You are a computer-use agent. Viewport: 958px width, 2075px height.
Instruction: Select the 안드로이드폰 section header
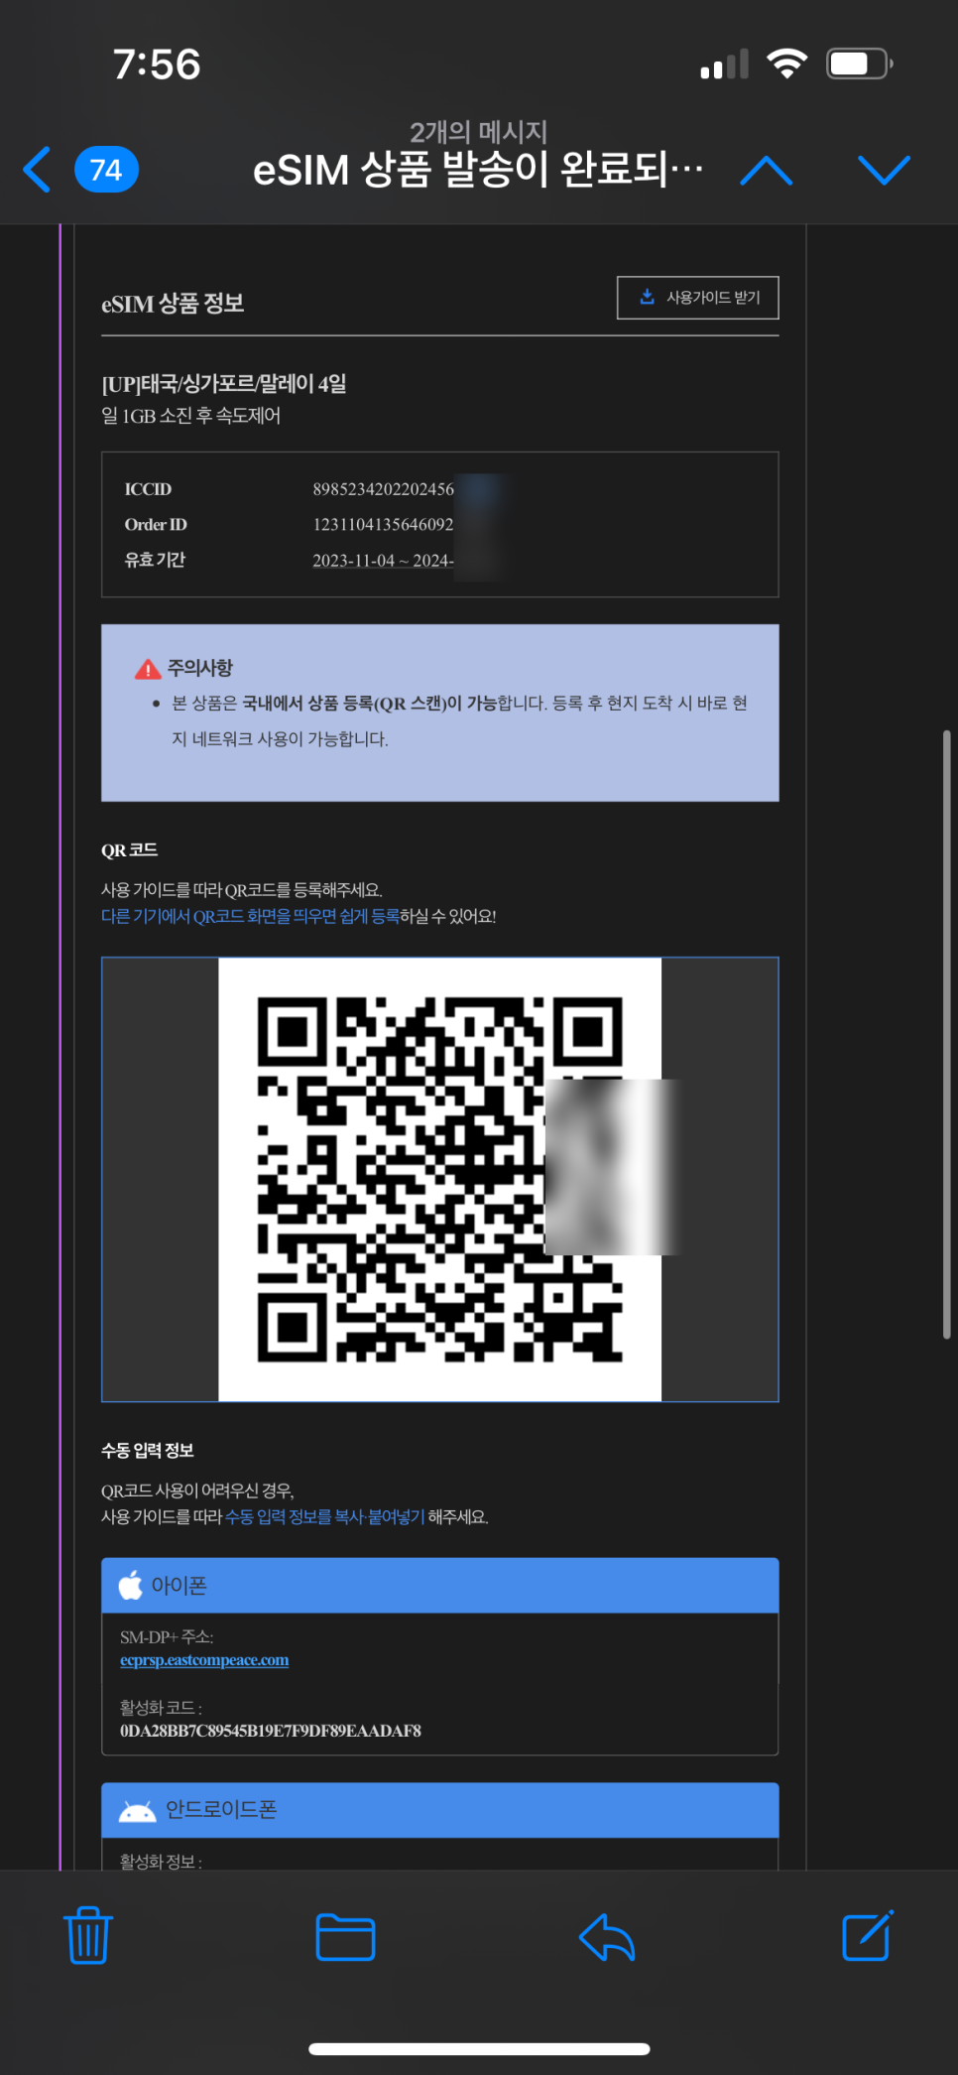440,1810
